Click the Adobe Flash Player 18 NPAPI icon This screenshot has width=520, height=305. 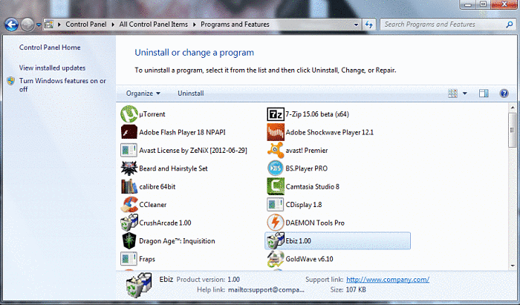pos(129,132)
